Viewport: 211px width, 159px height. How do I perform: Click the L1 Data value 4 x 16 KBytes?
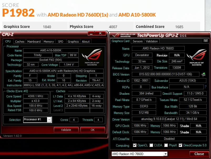[77, 96]
